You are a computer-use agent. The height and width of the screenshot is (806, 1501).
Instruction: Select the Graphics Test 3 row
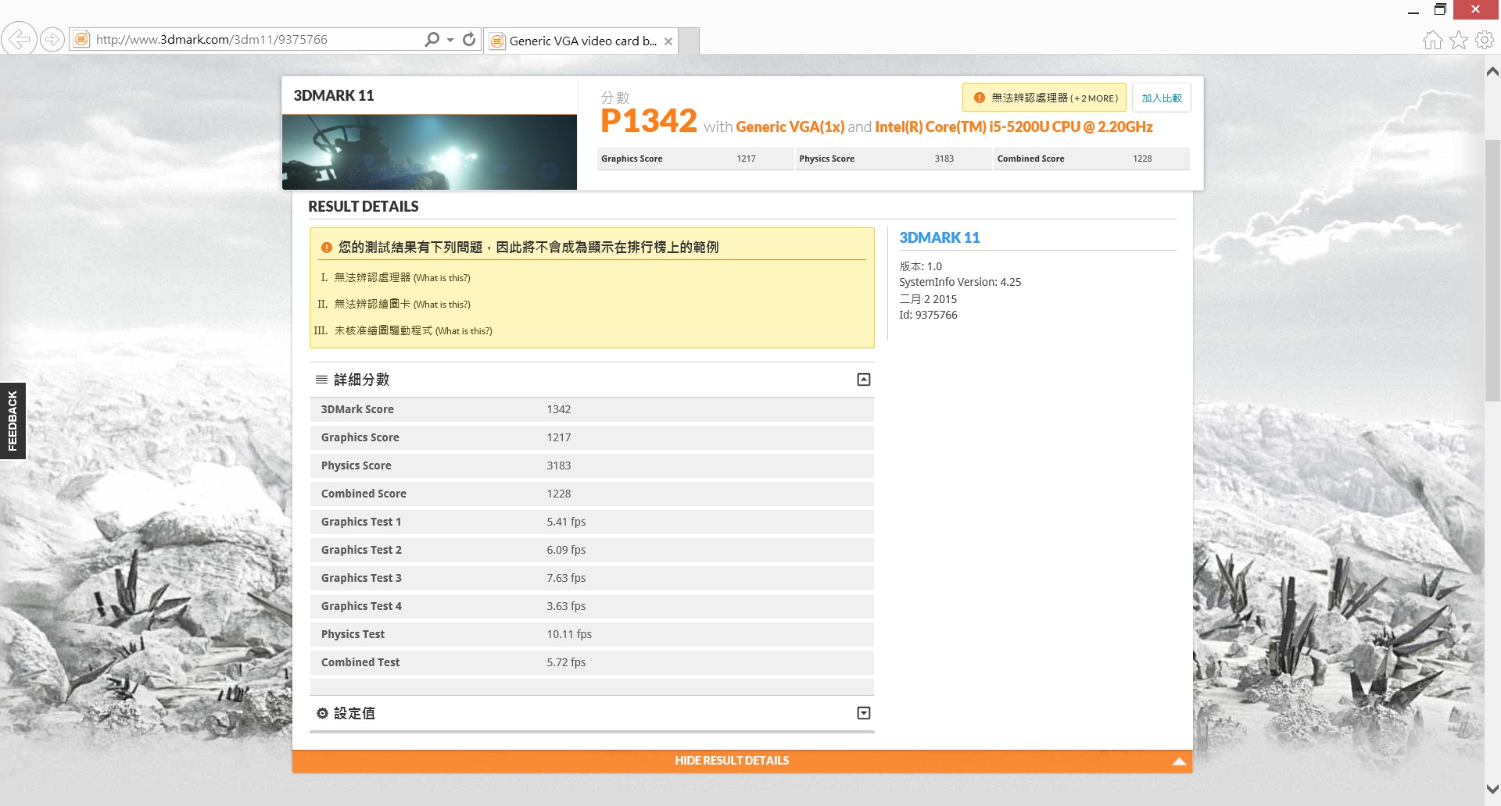(x=592, y=578)
